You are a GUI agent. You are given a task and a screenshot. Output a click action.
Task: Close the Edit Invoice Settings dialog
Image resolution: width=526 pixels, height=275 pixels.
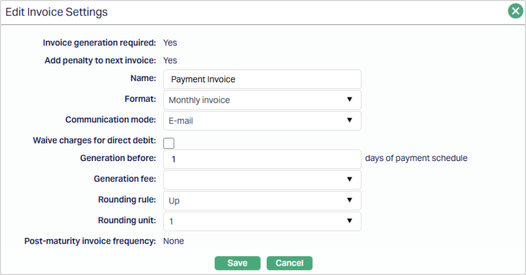pos(515,11)
